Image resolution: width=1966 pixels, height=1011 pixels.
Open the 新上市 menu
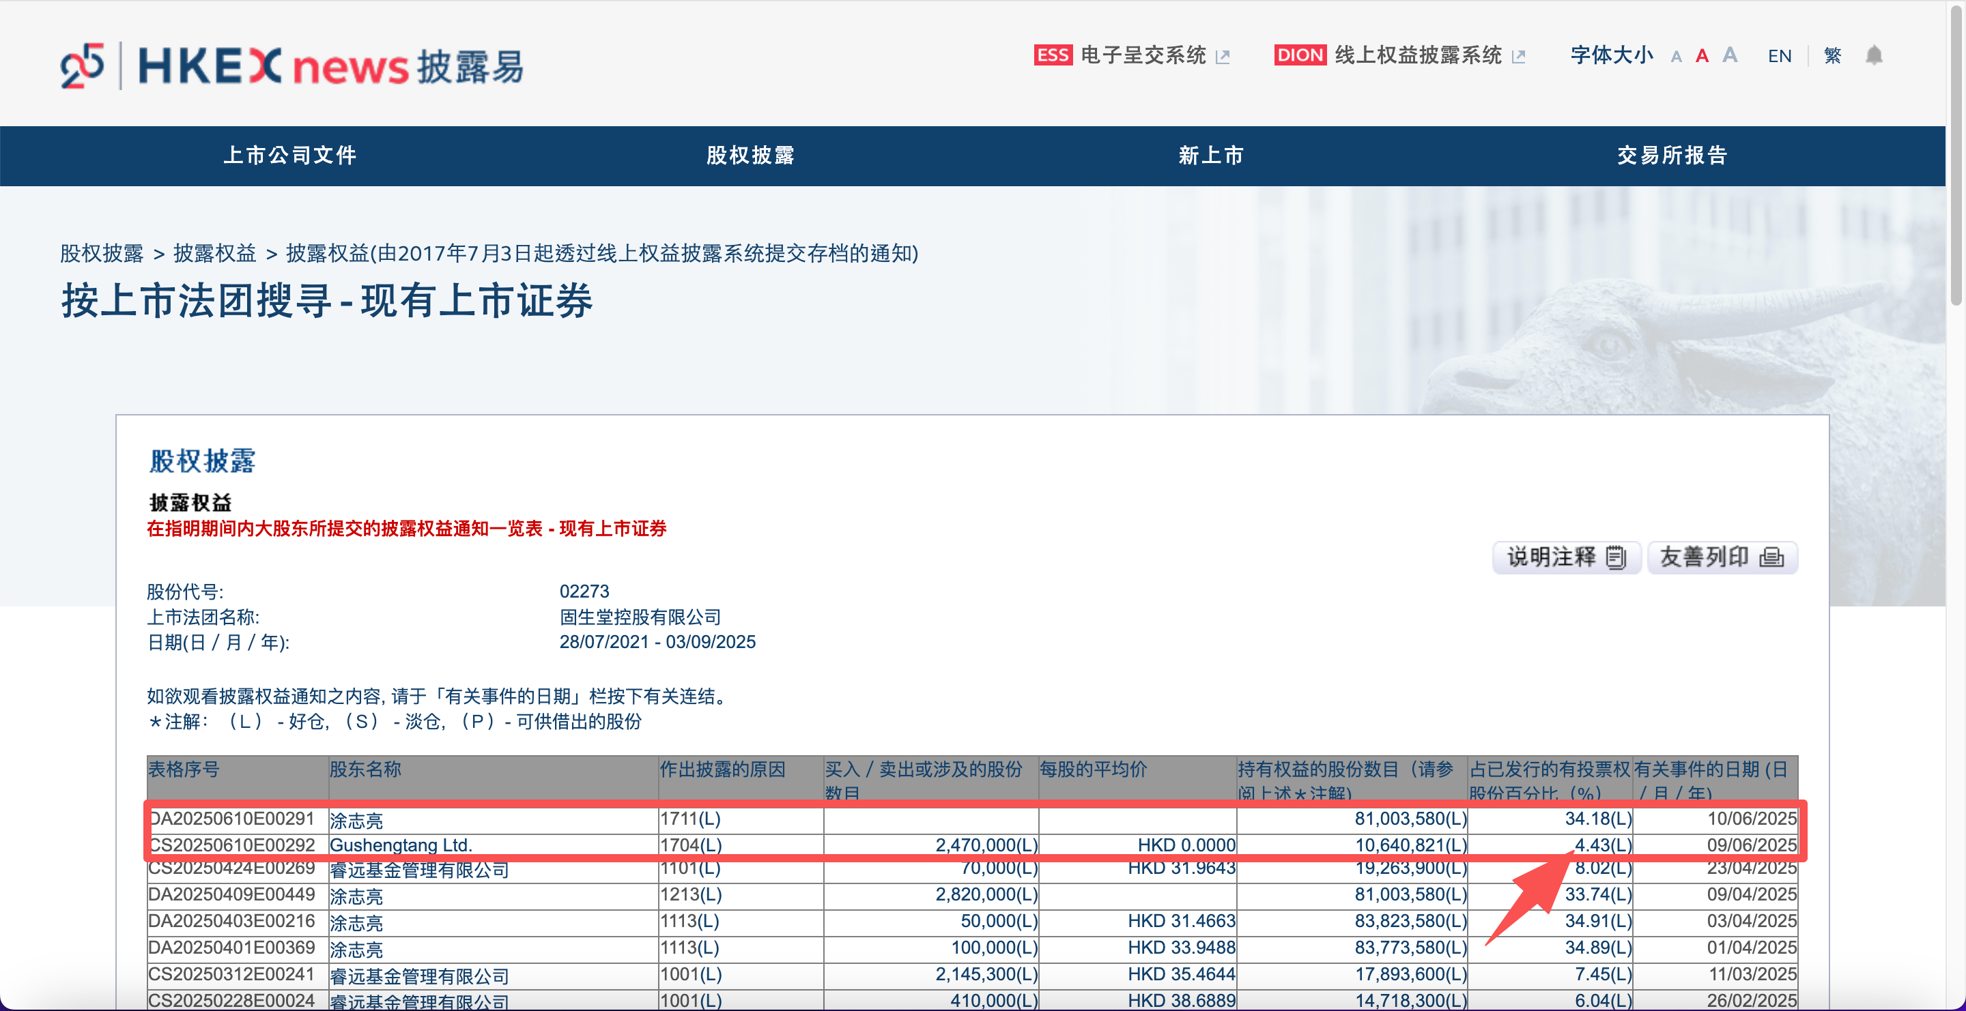click(x=1211, y=156)
